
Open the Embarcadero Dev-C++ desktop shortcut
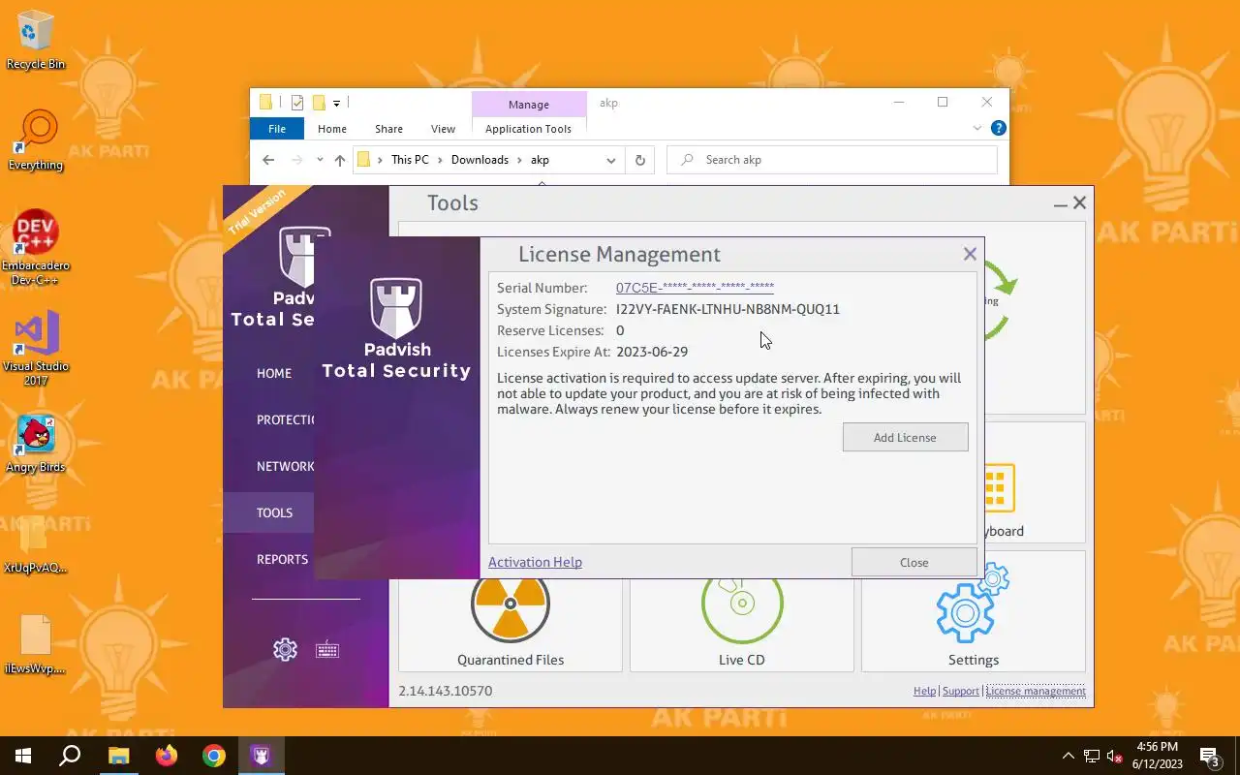coord(36,248)
